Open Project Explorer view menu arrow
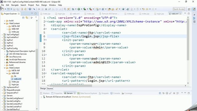The height and width of the screenshot is (111, 197). 36,17
